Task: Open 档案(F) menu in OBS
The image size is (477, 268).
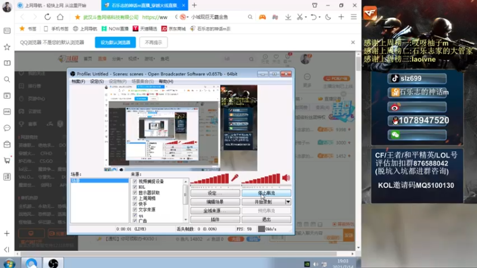Action: click(x=78, y=82)
